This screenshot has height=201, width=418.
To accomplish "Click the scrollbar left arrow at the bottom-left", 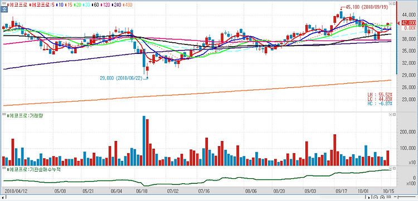I will [2, 197].
